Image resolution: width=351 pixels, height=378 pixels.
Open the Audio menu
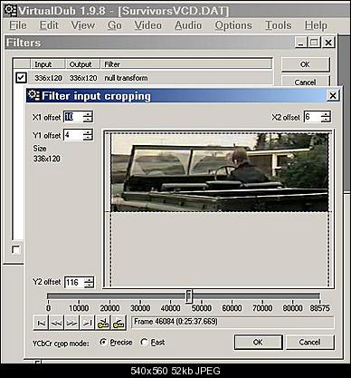tap(188, 25)
